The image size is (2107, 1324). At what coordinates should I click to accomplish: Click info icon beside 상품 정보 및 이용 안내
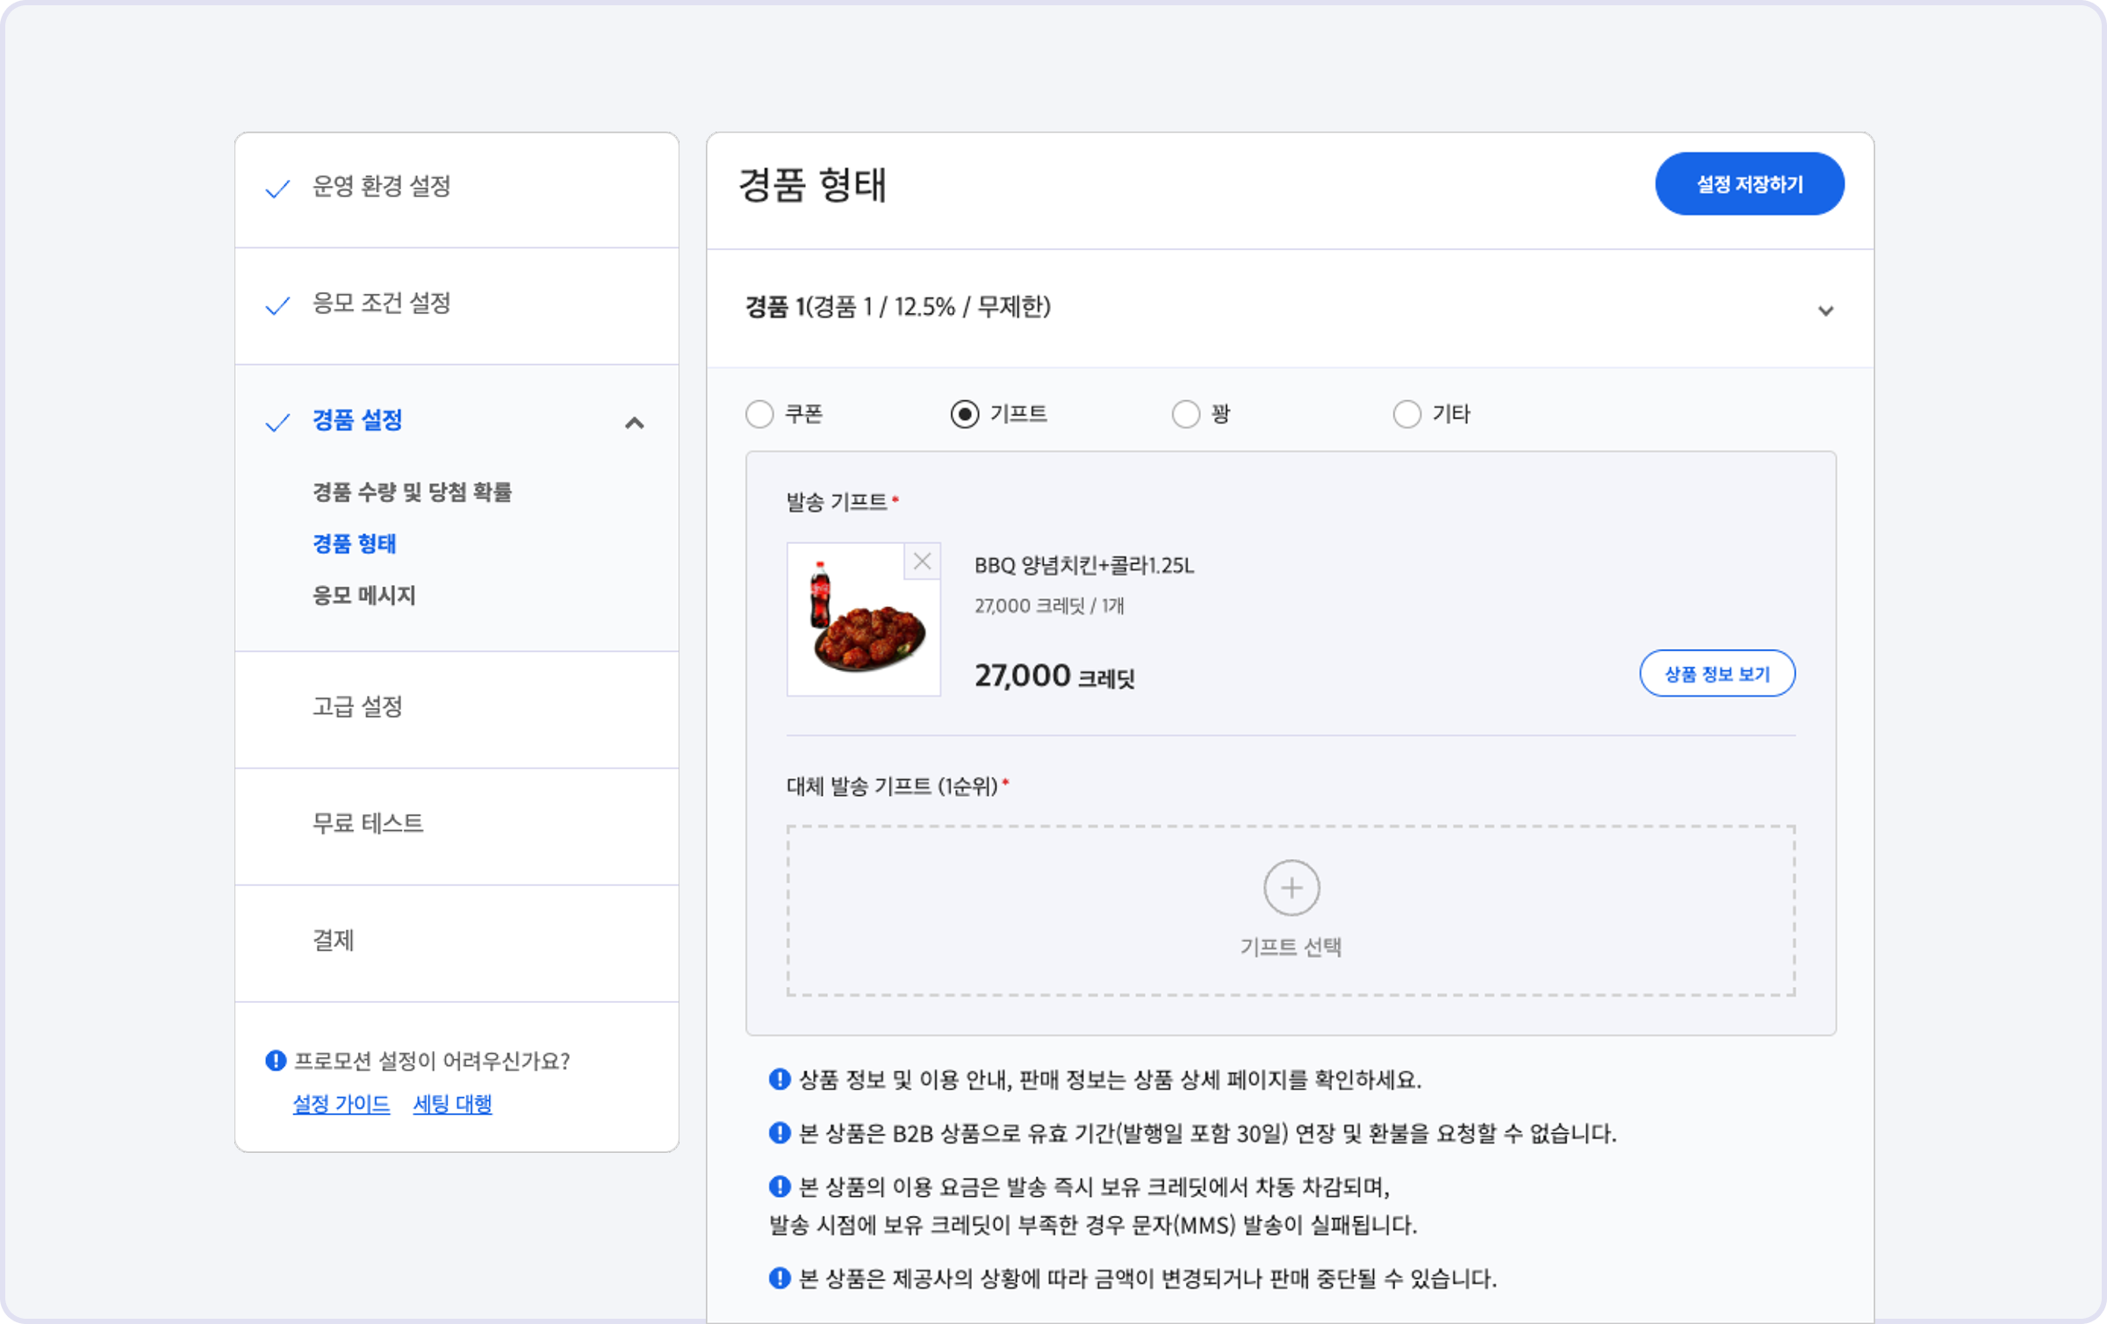tap(779, 1079)
